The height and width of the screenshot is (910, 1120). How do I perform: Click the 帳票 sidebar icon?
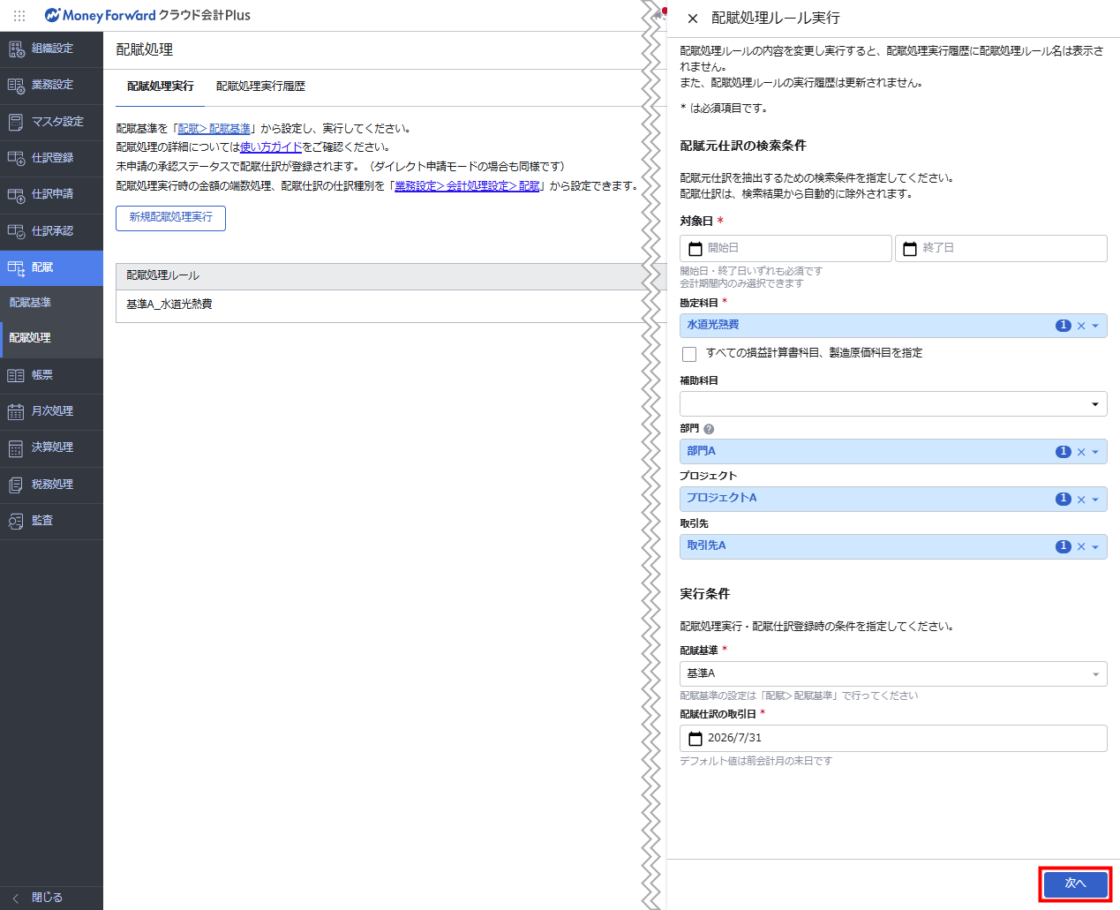[x=16, y=375]
